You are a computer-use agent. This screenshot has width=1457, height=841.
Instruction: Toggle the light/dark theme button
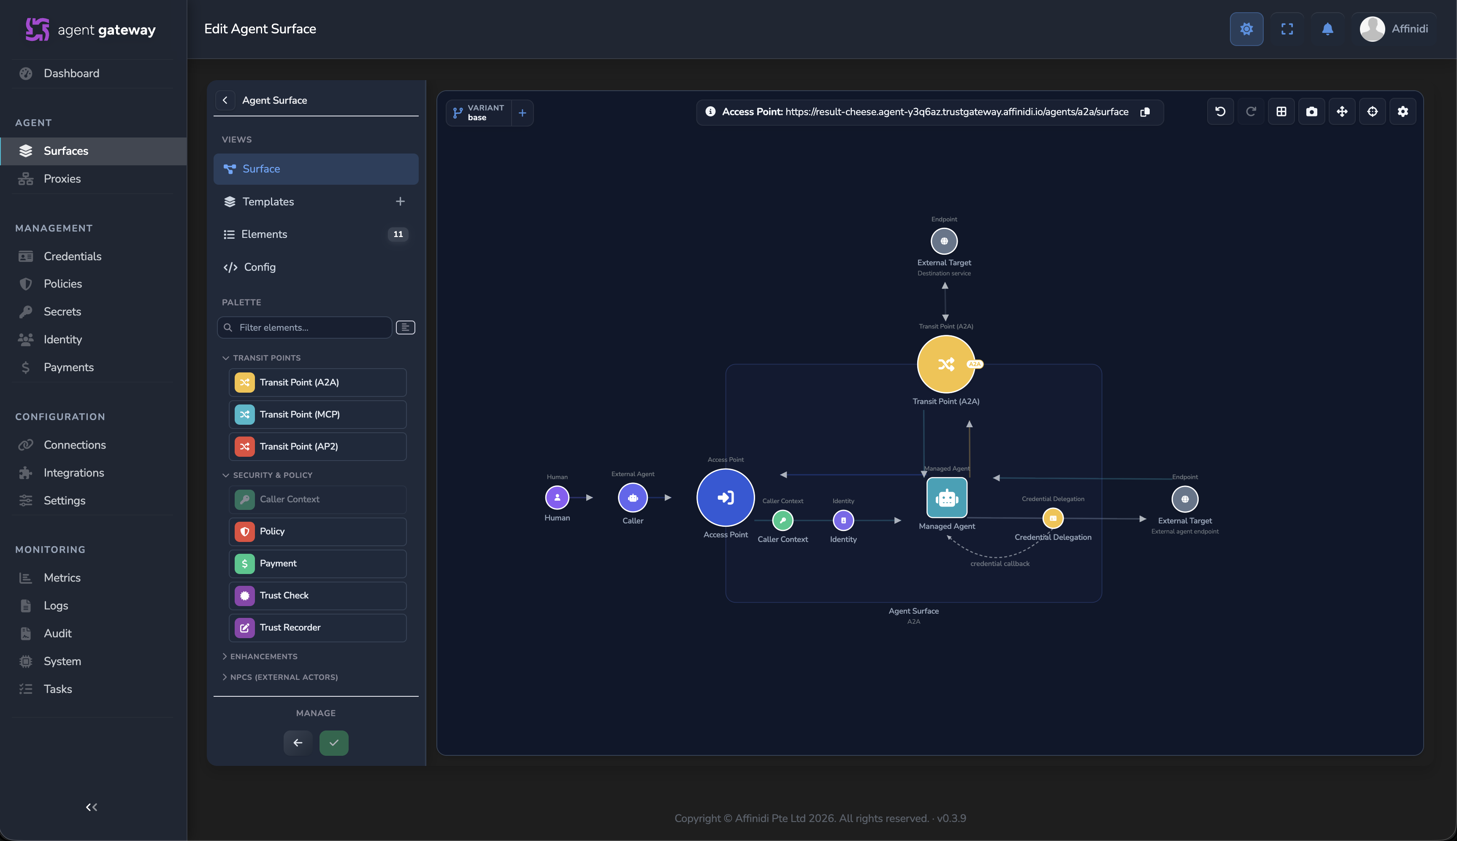1247,29
